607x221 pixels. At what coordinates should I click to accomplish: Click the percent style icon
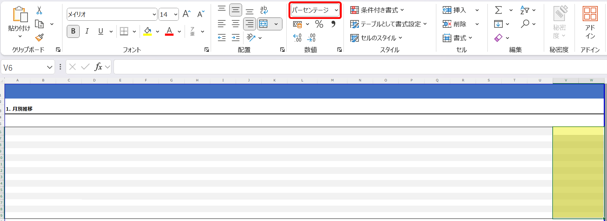pos(319,24)
